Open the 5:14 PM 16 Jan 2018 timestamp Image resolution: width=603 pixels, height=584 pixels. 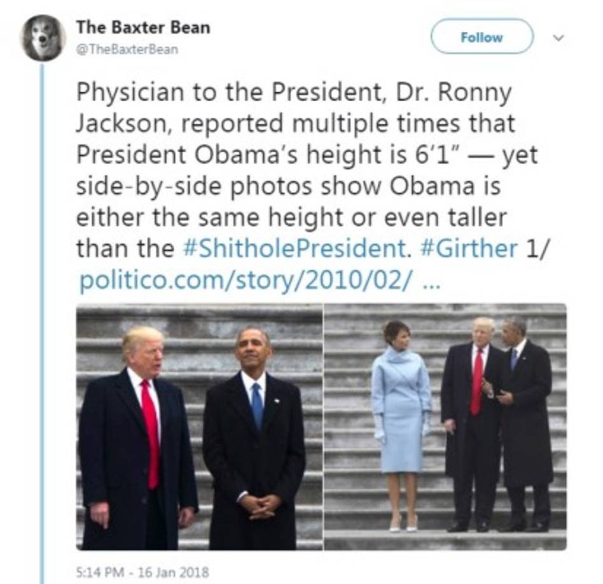[x=142, y=572]
